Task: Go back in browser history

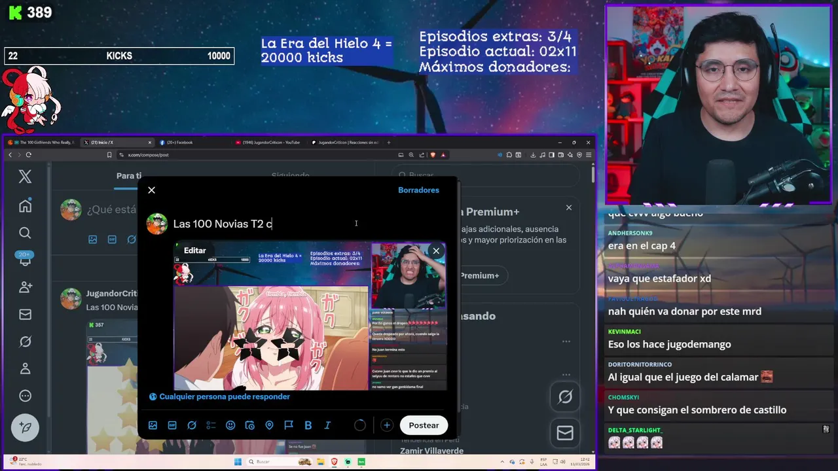Action: tap(10, 155)
